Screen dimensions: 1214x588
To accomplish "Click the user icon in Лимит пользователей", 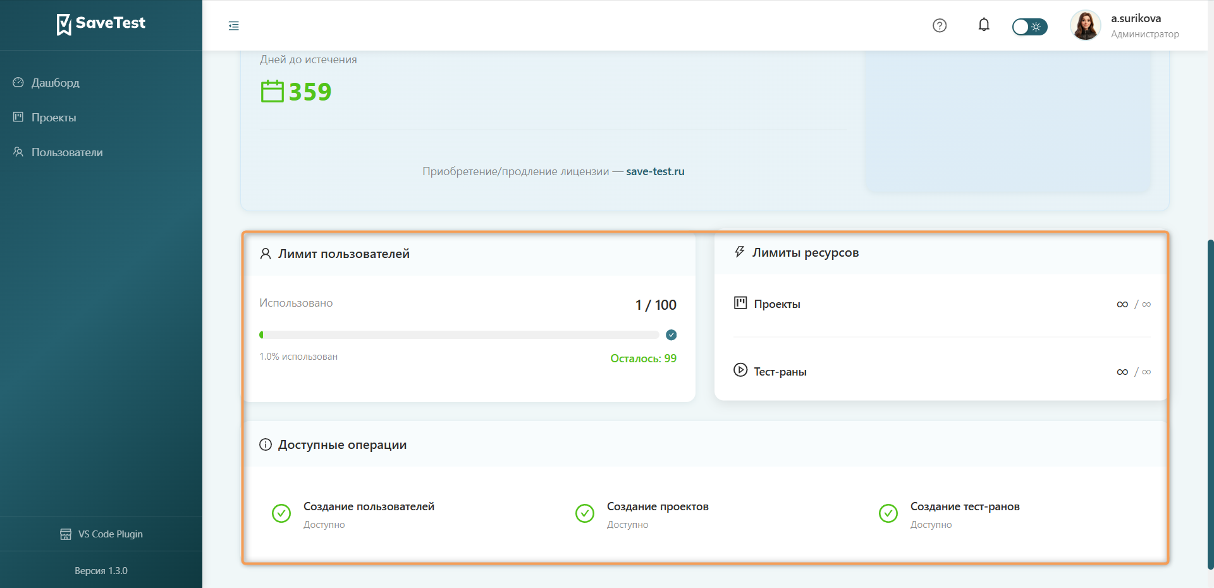I will pyautogui.click(x=266, y=254).
